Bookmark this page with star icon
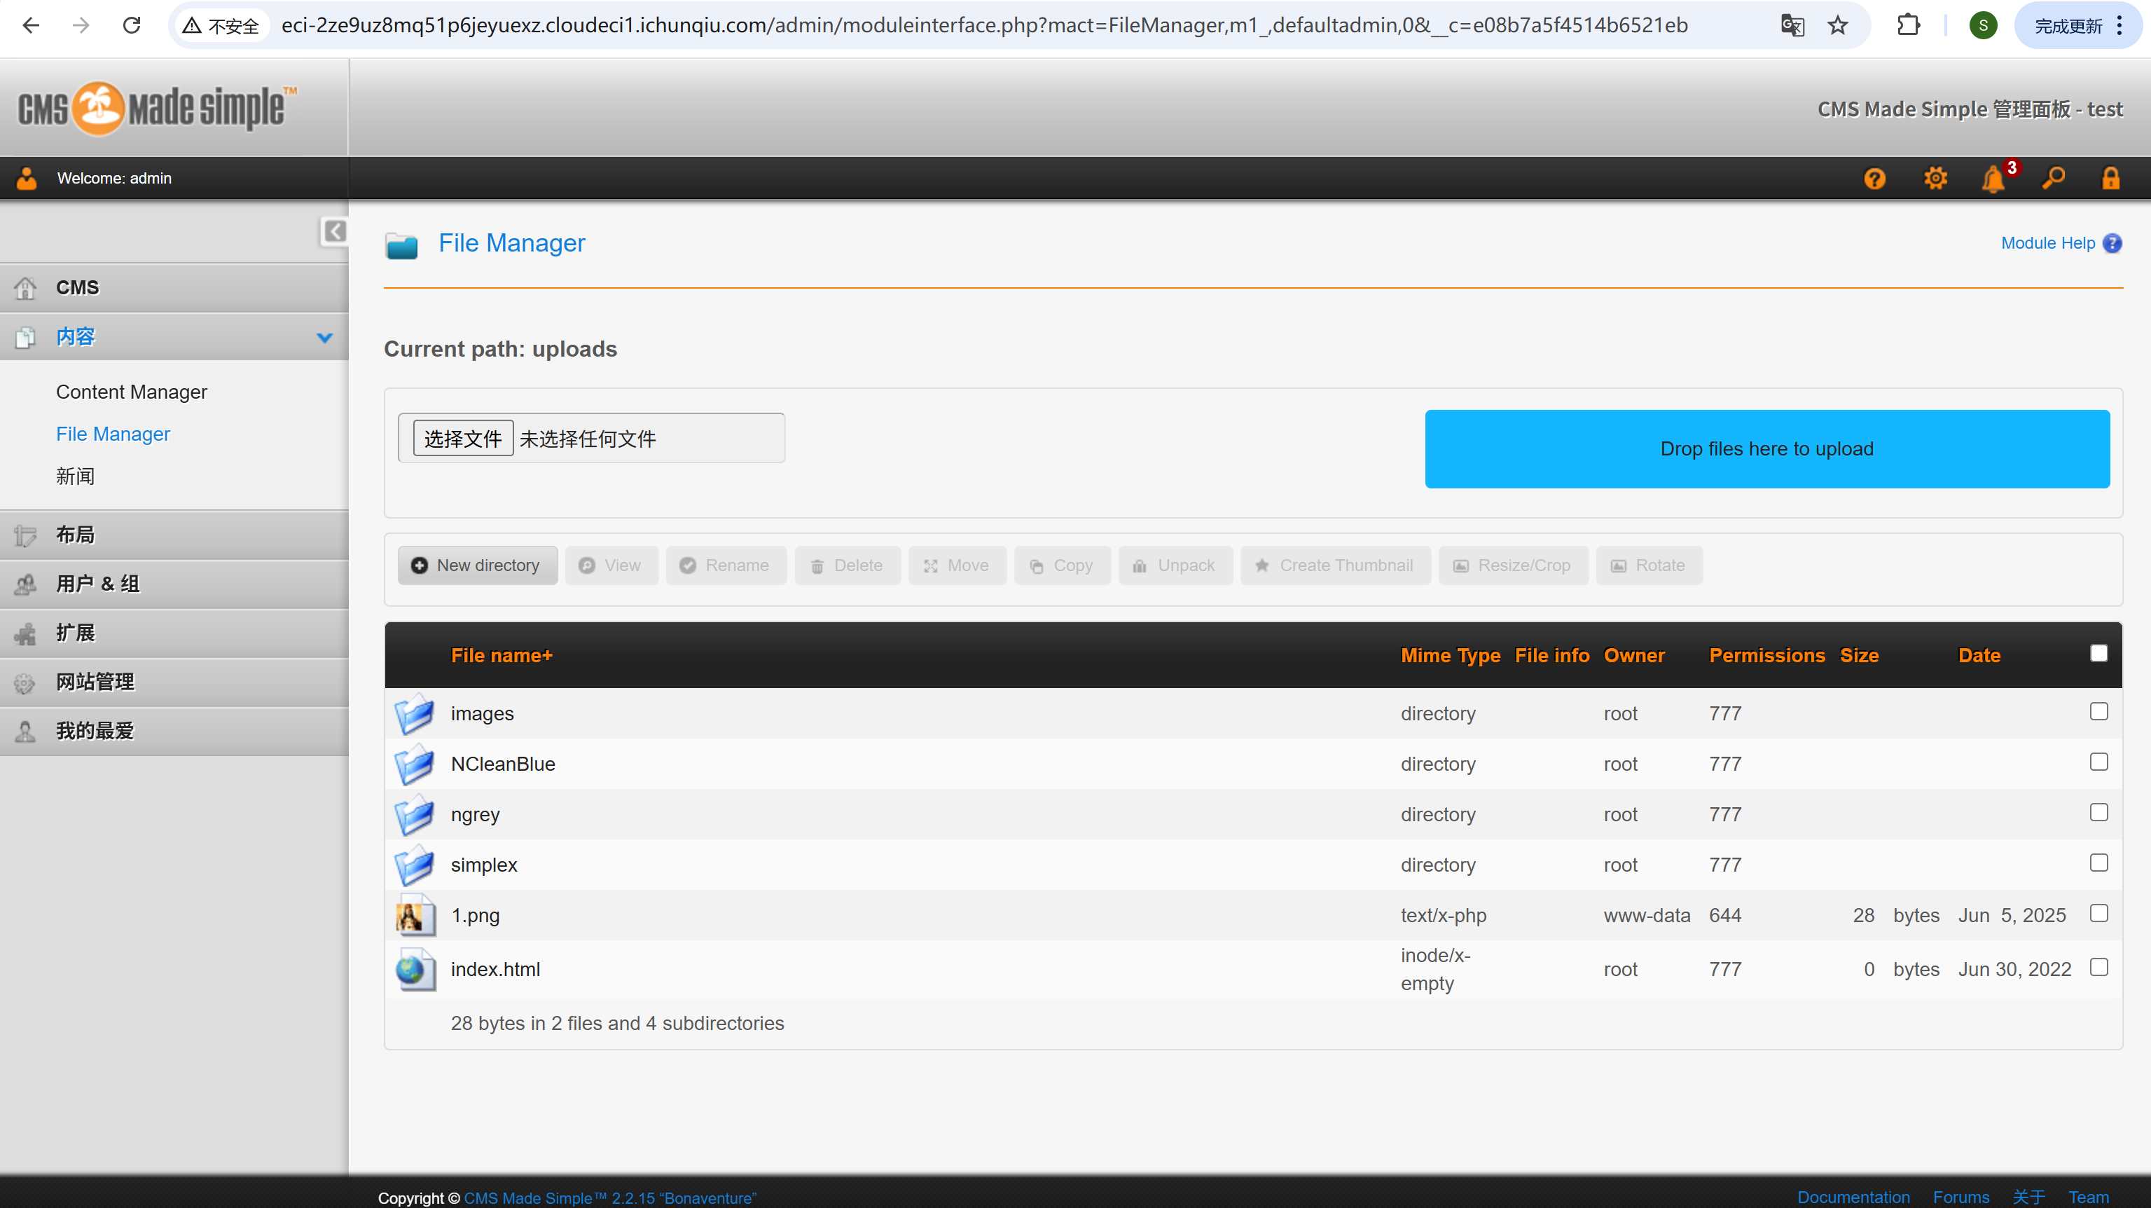2151x1208 pixels. (1837, 25)
